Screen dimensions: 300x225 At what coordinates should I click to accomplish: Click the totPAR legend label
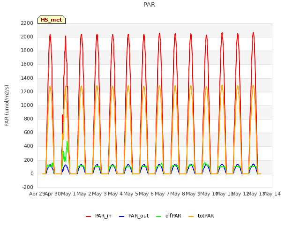tap(206, 216)
